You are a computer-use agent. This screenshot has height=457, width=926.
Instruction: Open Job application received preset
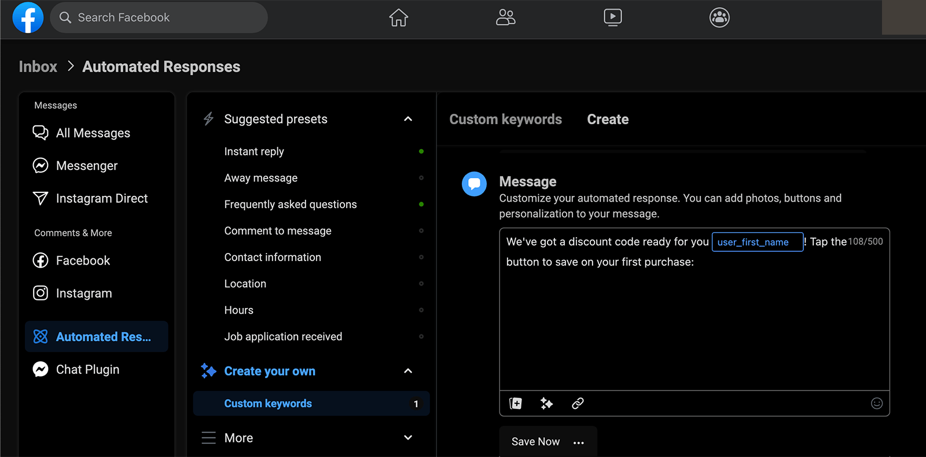pyautogui.click(x=283, y=337)
